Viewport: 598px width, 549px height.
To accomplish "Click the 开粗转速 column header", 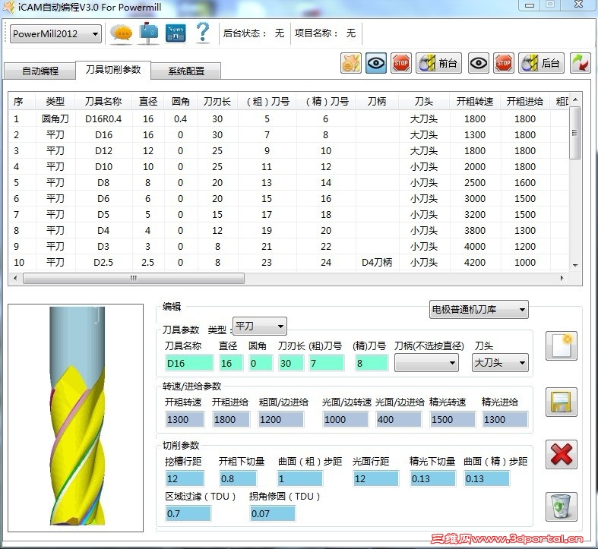I will click(x=475, y=102).
